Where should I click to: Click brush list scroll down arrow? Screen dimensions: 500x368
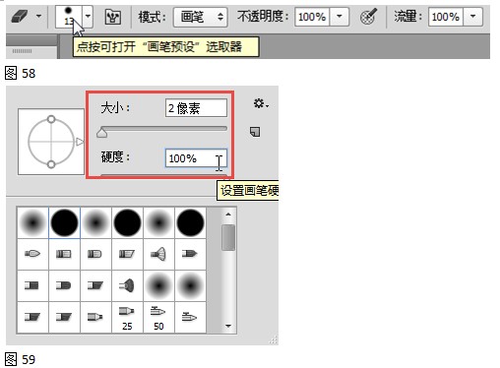click(228, 326)
